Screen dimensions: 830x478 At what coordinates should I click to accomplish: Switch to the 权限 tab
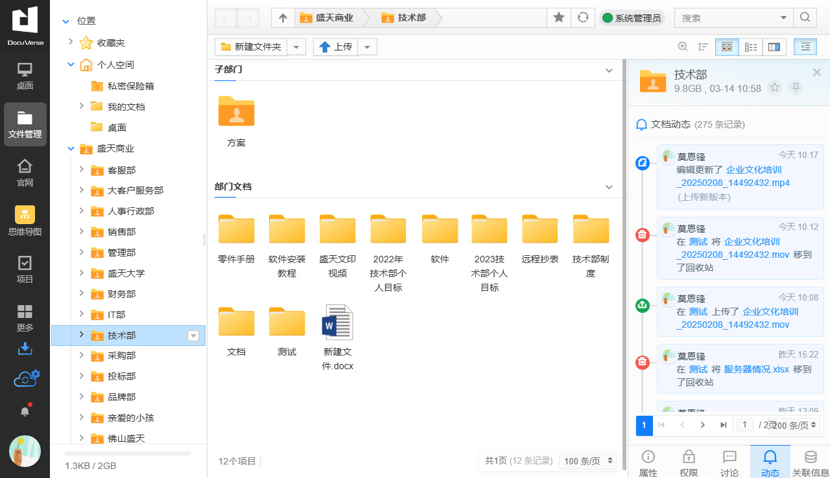689,462
